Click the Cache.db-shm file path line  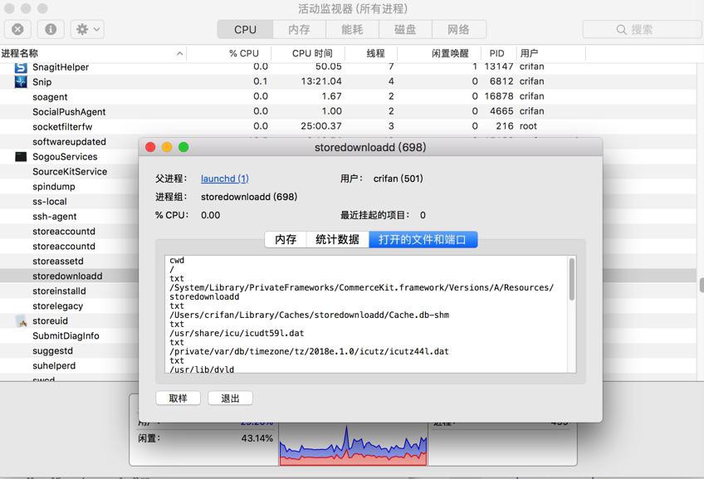pos(310,315)
